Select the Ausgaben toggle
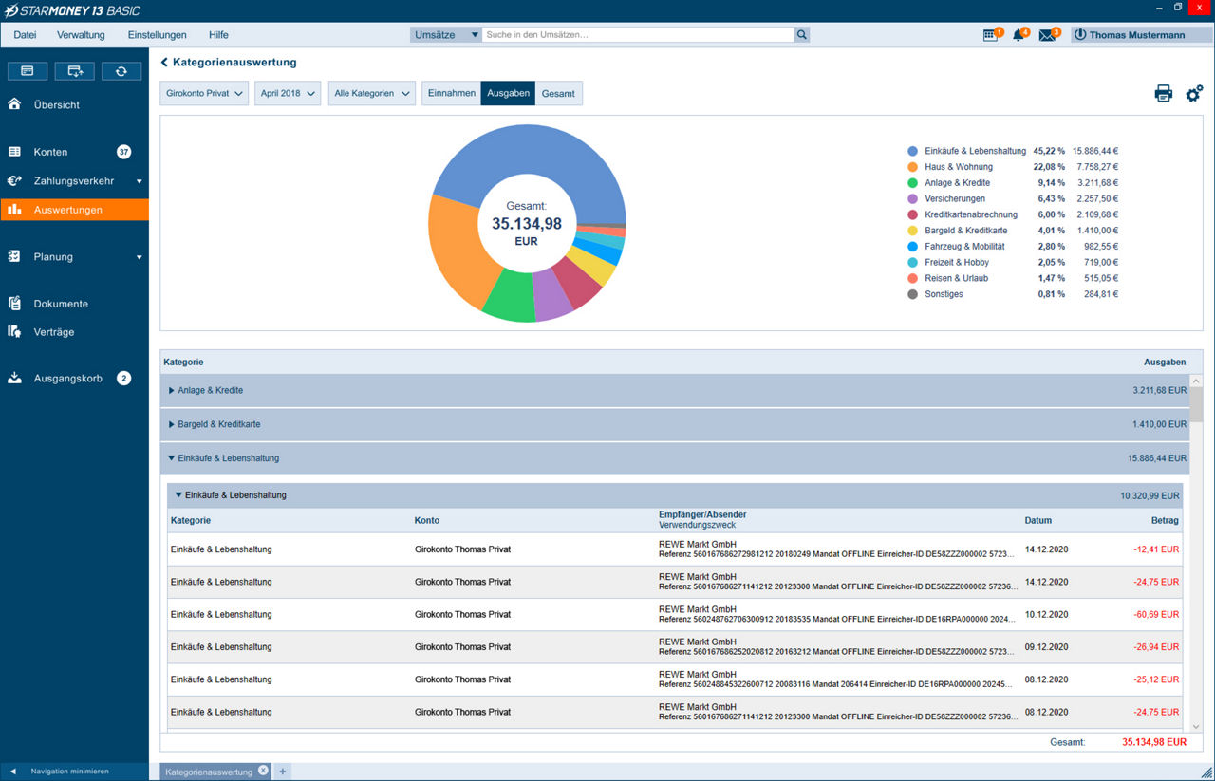Viewport: 1215px width, 781px height. tap(508, 93)
